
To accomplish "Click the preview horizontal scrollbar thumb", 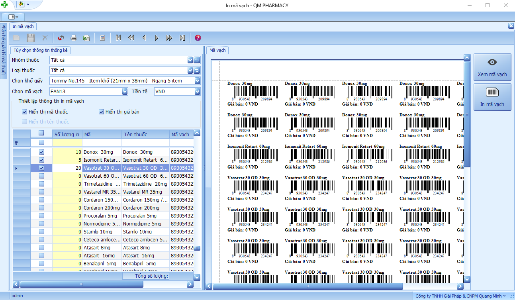I will pyautogui.click(x=307, y=286).
